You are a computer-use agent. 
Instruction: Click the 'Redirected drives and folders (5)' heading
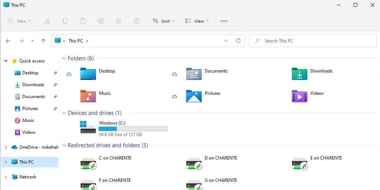[108, 145]
